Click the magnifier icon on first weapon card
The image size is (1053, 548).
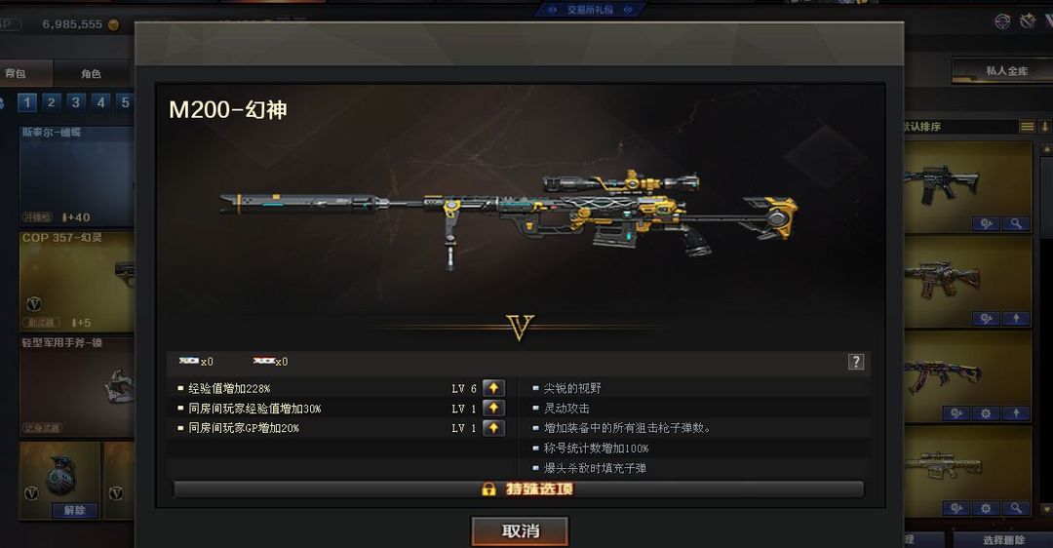tap(1016, 223)
